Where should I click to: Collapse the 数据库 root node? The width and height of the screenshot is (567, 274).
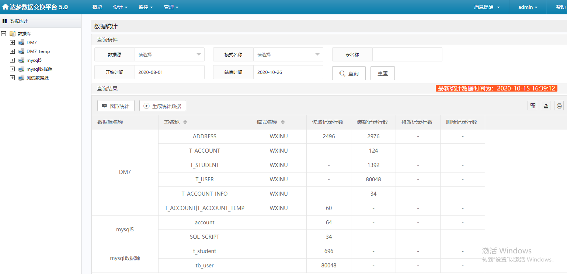4,33
